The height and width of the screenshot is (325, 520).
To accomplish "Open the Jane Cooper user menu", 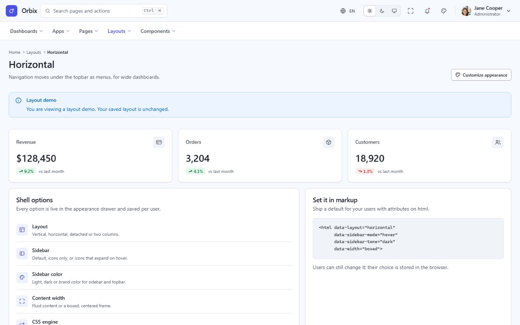I will click(x=486, y=11).
